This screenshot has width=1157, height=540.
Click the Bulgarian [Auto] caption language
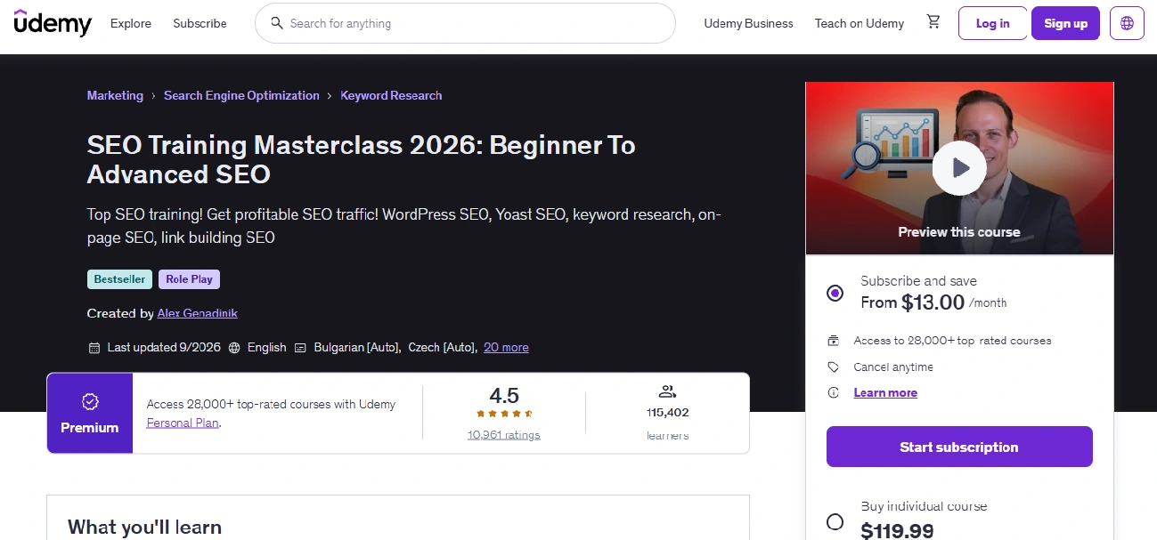tap(357, 348)
